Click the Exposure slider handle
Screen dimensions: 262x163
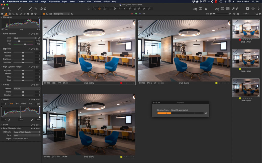pos(23,53)
